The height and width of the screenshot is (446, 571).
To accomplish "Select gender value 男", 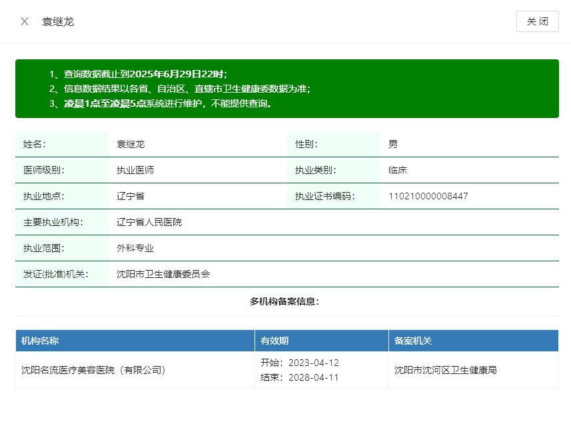I will click(393, 144).
